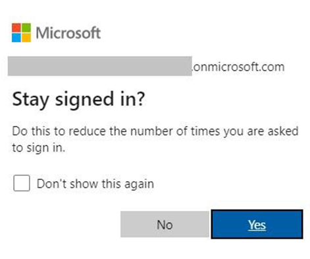
Task: Click the blue square of the Microsoft logo
Action: pos(16,38)
